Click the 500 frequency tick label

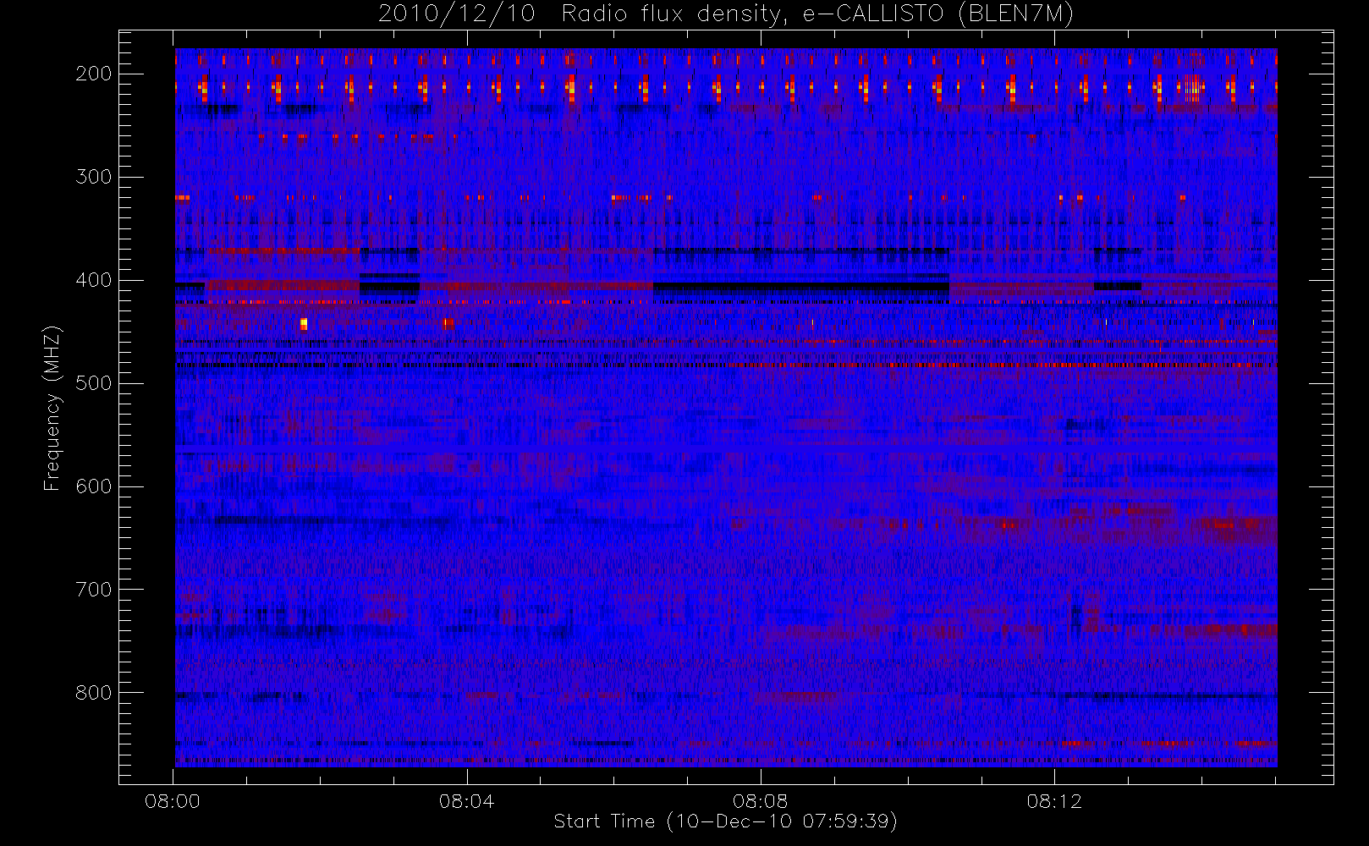point(94,383)
